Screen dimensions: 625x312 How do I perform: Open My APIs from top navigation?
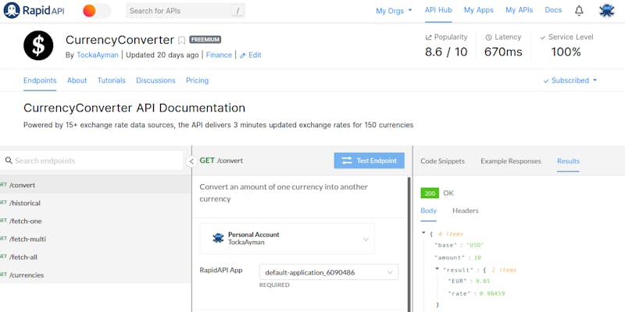pyautogui.click(x=519, y=10)
